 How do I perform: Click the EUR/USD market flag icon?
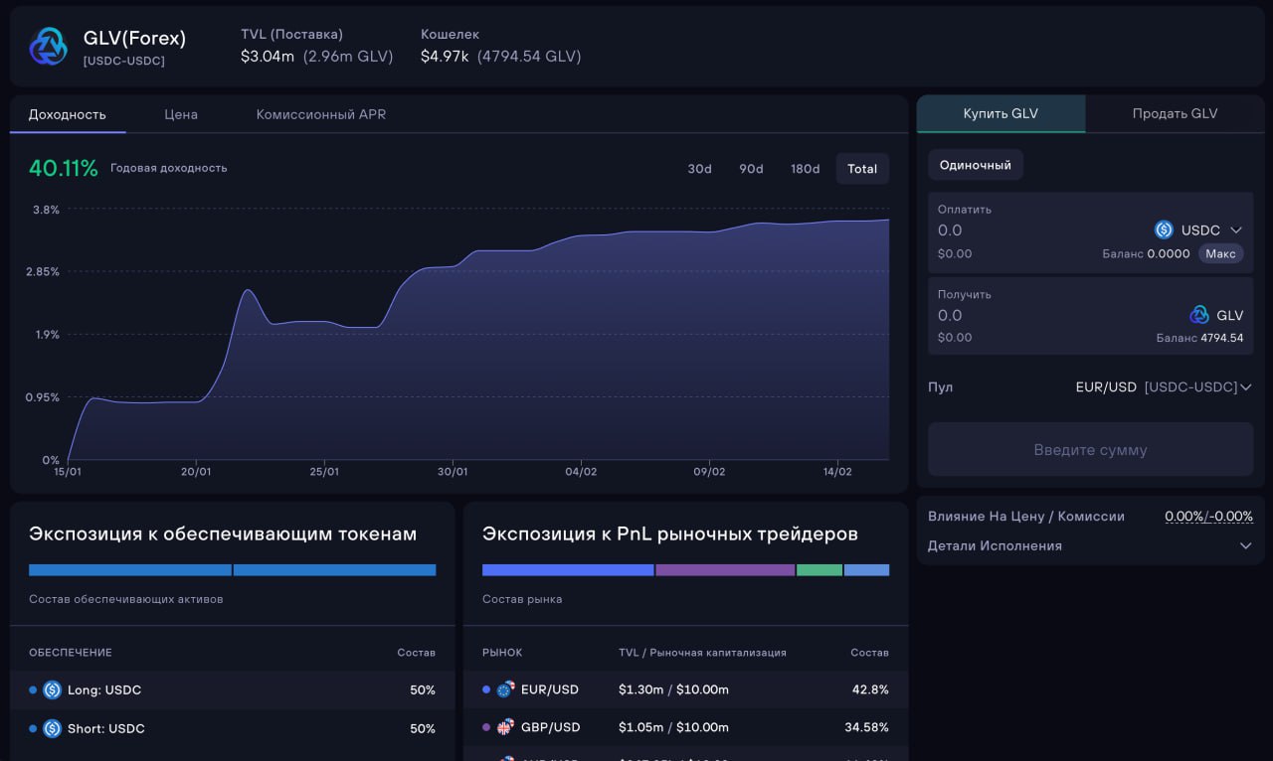point(505,689)
